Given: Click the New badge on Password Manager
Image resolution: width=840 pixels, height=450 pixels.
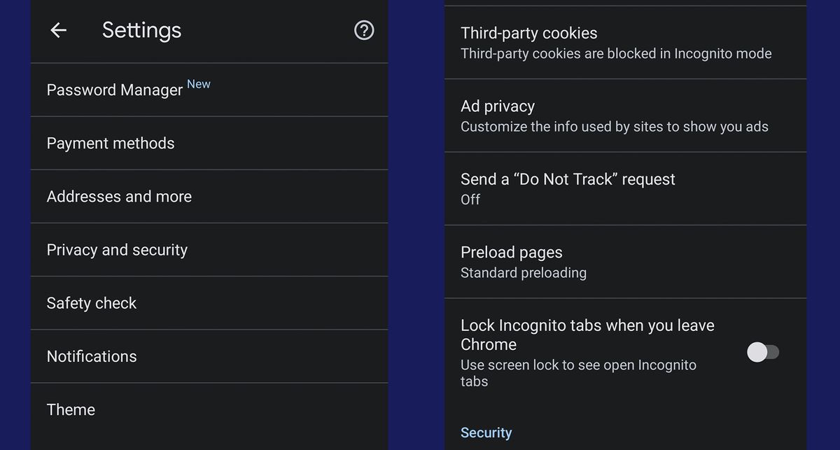Looking at the screenshot, I should (x=198, y=83).
